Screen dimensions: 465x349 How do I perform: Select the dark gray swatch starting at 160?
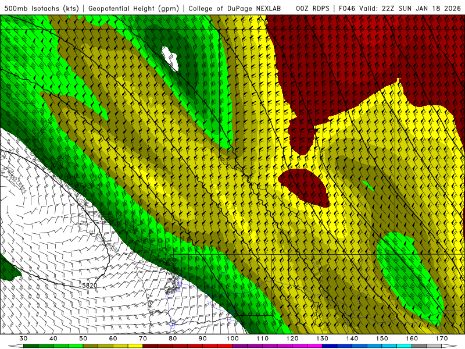click(419, 346)
